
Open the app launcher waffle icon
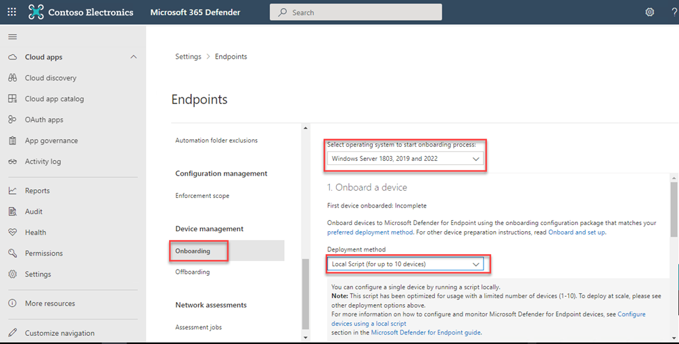[x=11, y=12]
